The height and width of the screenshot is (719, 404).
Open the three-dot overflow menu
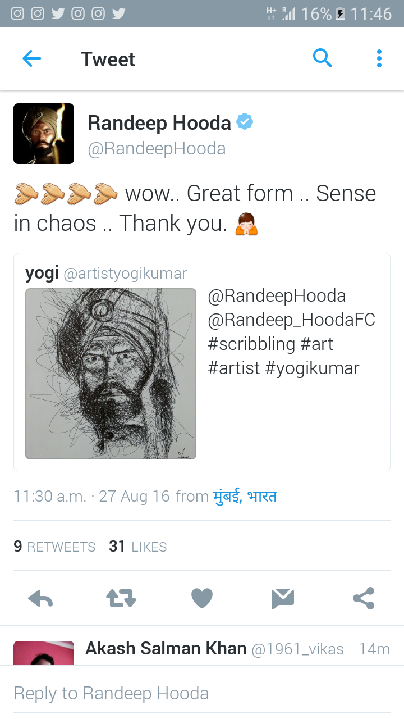pos(379,58)
